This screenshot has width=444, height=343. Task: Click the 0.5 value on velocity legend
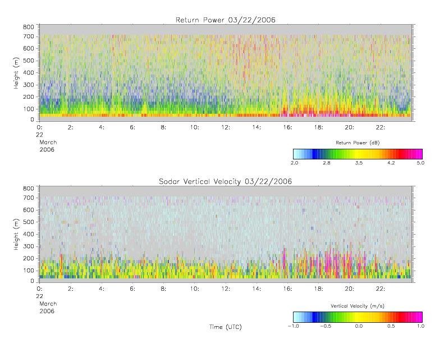pos(391,326)
